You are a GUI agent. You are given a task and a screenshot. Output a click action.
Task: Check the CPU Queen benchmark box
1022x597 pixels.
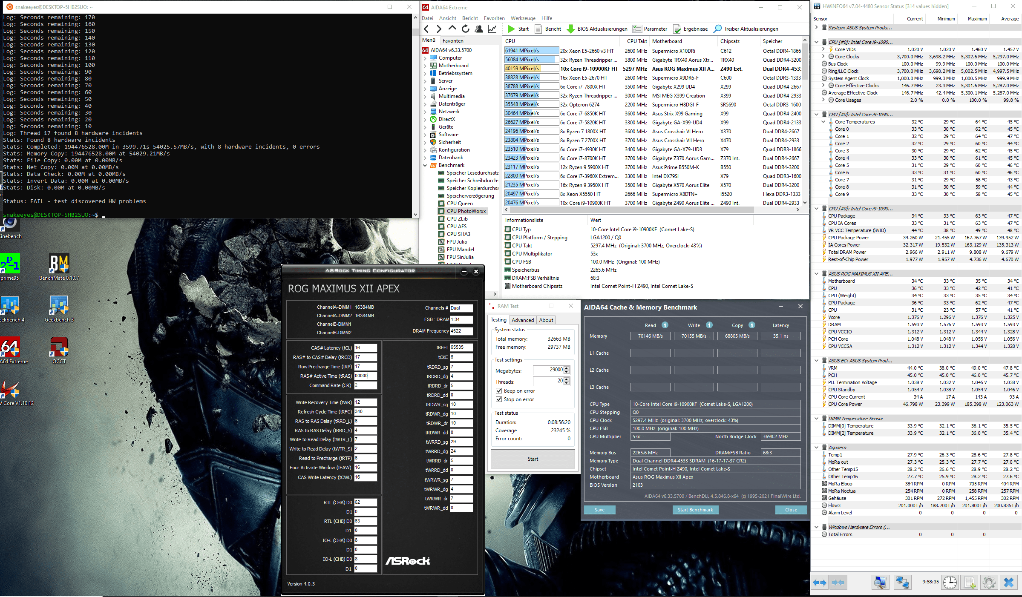click(442, 204)
